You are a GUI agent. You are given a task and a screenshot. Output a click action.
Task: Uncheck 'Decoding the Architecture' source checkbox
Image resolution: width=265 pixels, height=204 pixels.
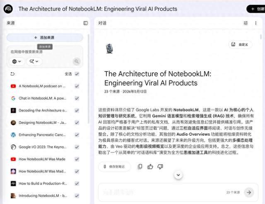coord(77,110)
